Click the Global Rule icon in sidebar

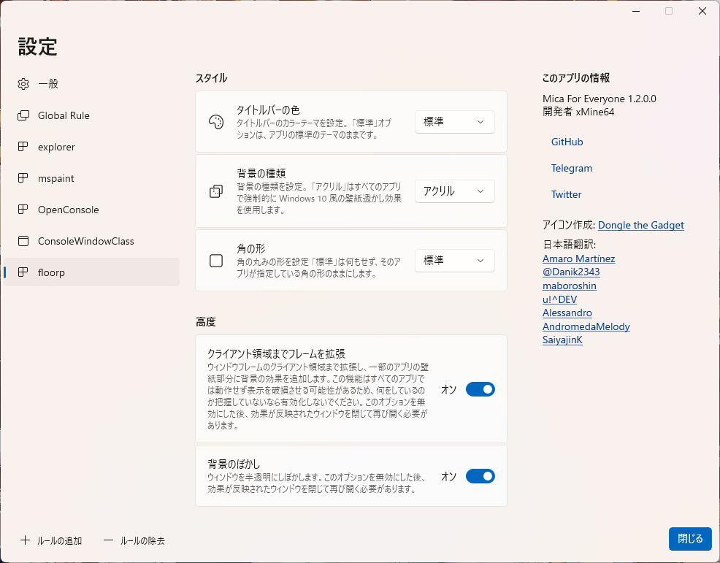pos(23,115)
